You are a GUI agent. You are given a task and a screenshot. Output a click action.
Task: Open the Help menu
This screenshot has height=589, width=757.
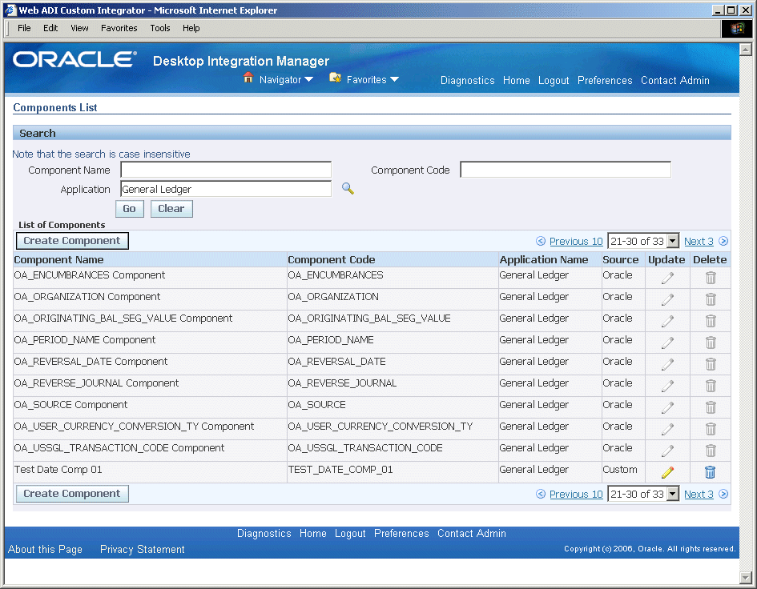point(191,28)
